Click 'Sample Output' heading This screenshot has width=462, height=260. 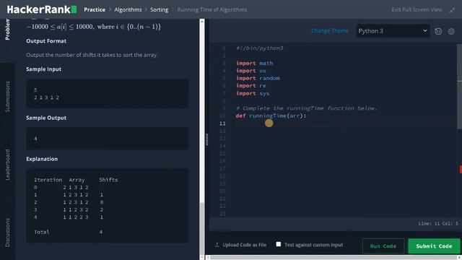pos(46,118)
